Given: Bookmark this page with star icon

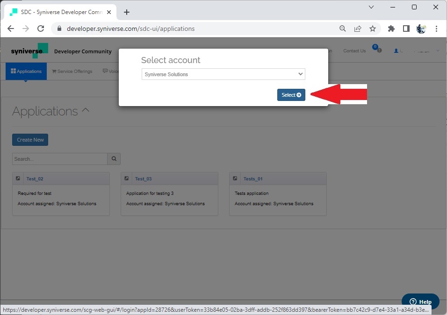Looking at the screenshot, I should [x=372, y=29].
